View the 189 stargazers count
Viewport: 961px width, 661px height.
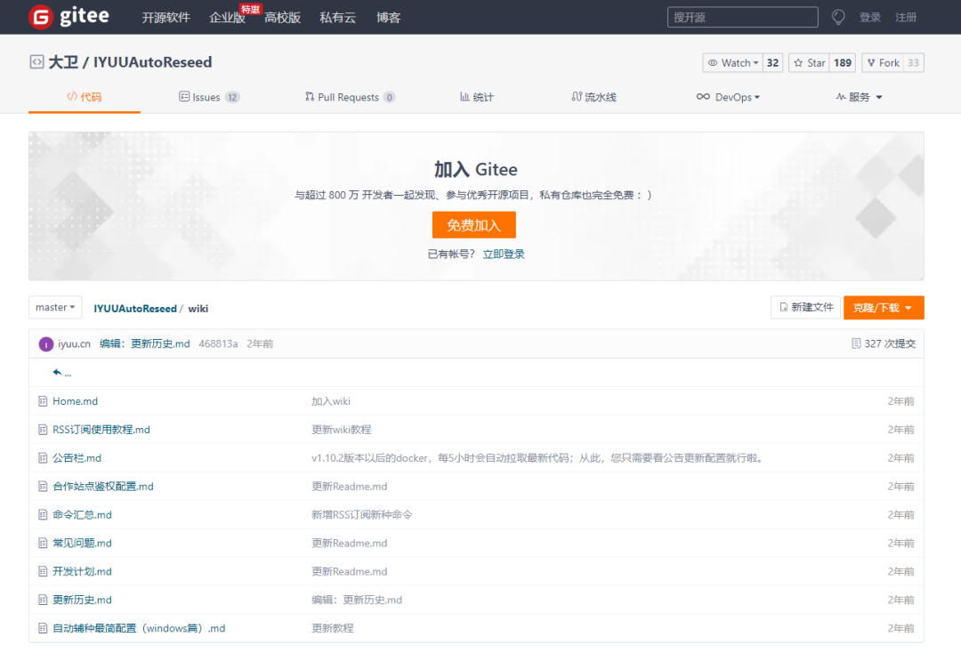[x=843, y=62]
